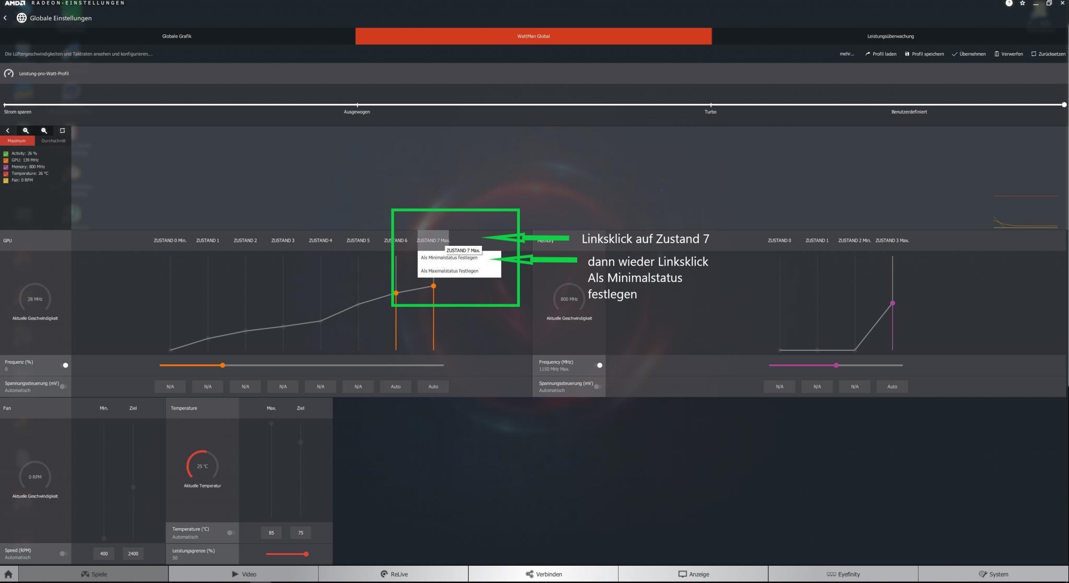This screenshot has width=1069, height=583.
Task: Click the Profil speichern floppy disk icon
Action: [x=907, y=54]
